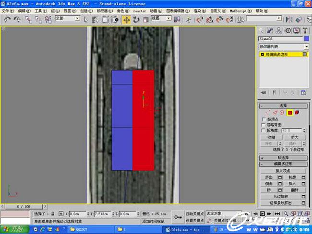Activate the Select and Move tool

(126, 20)
